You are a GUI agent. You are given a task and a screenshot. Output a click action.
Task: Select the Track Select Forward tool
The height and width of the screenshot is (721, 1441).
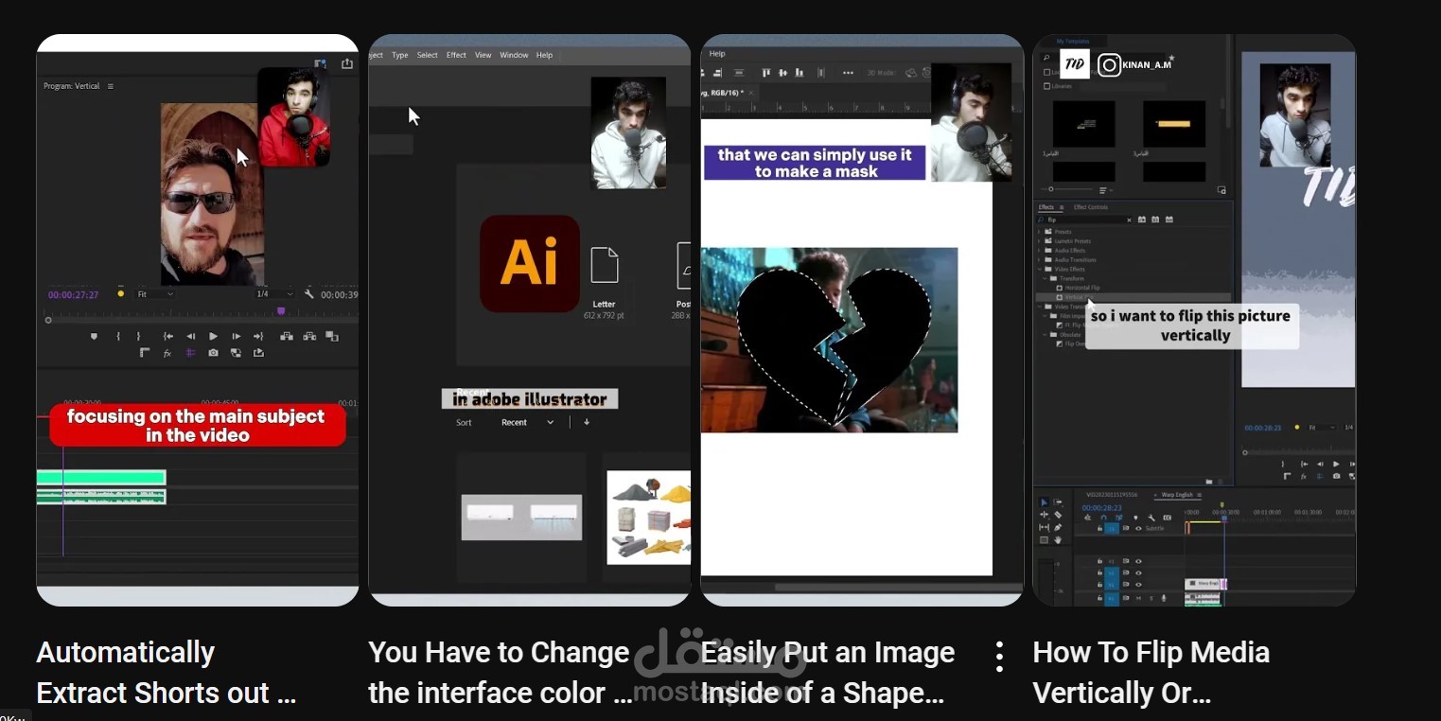(x=1058, y=502)
